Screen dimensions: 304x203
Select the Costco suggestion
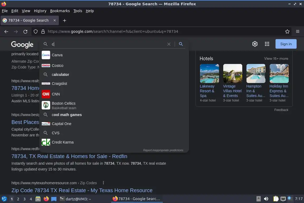114,66
